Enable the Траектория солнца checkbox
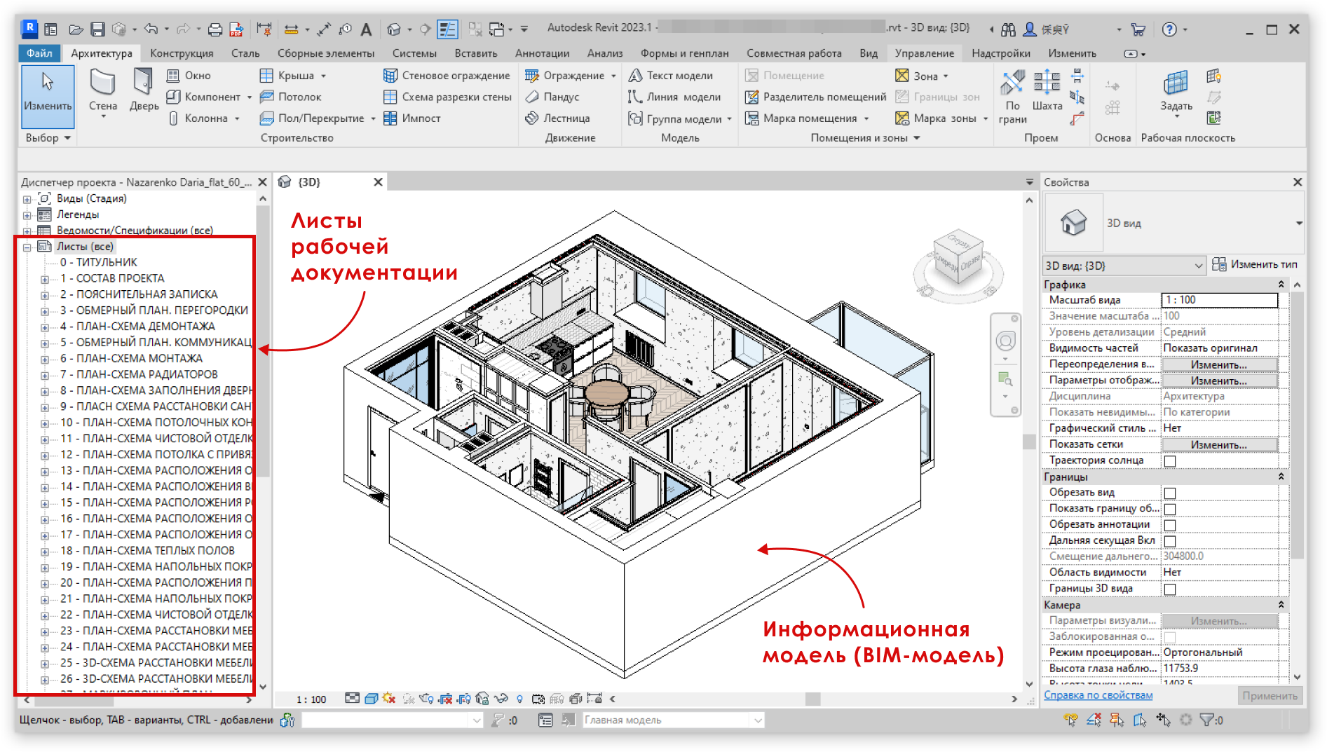This screenshot has width=1327, height=752. [x=1169, y=460]
